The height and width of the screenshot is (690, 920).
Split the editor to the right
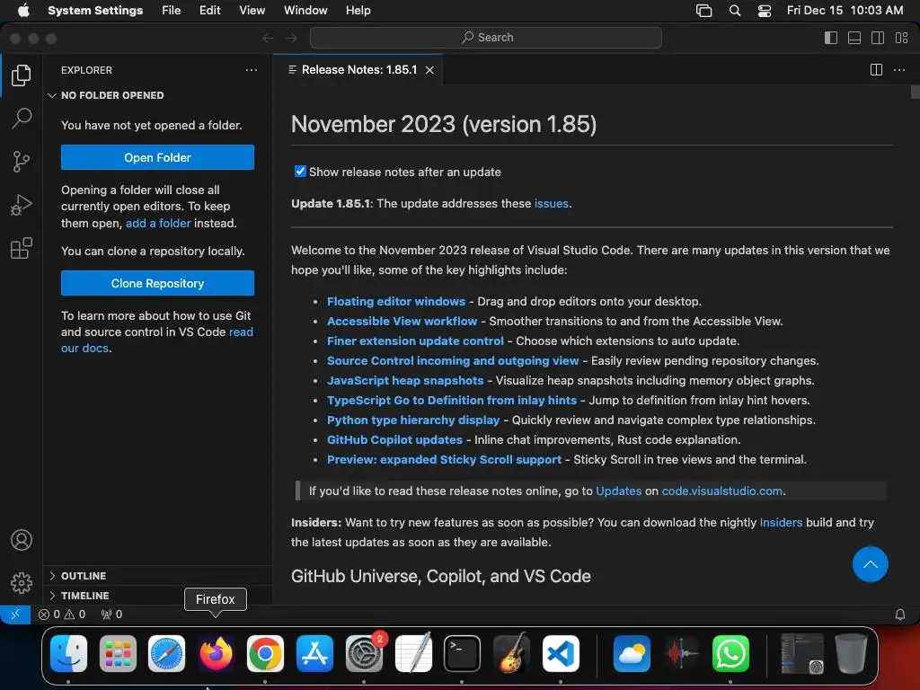click(x=876, y=70)
